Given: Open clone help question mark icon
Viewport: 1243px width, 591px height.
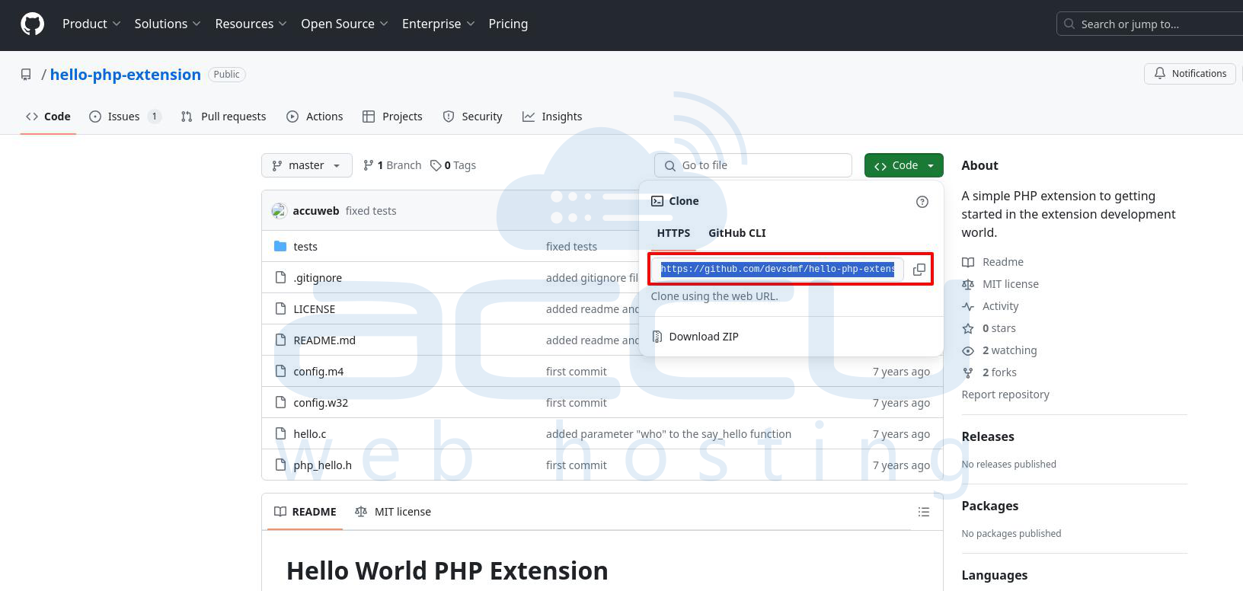Looking at the screenshot, I should [922, 202].
